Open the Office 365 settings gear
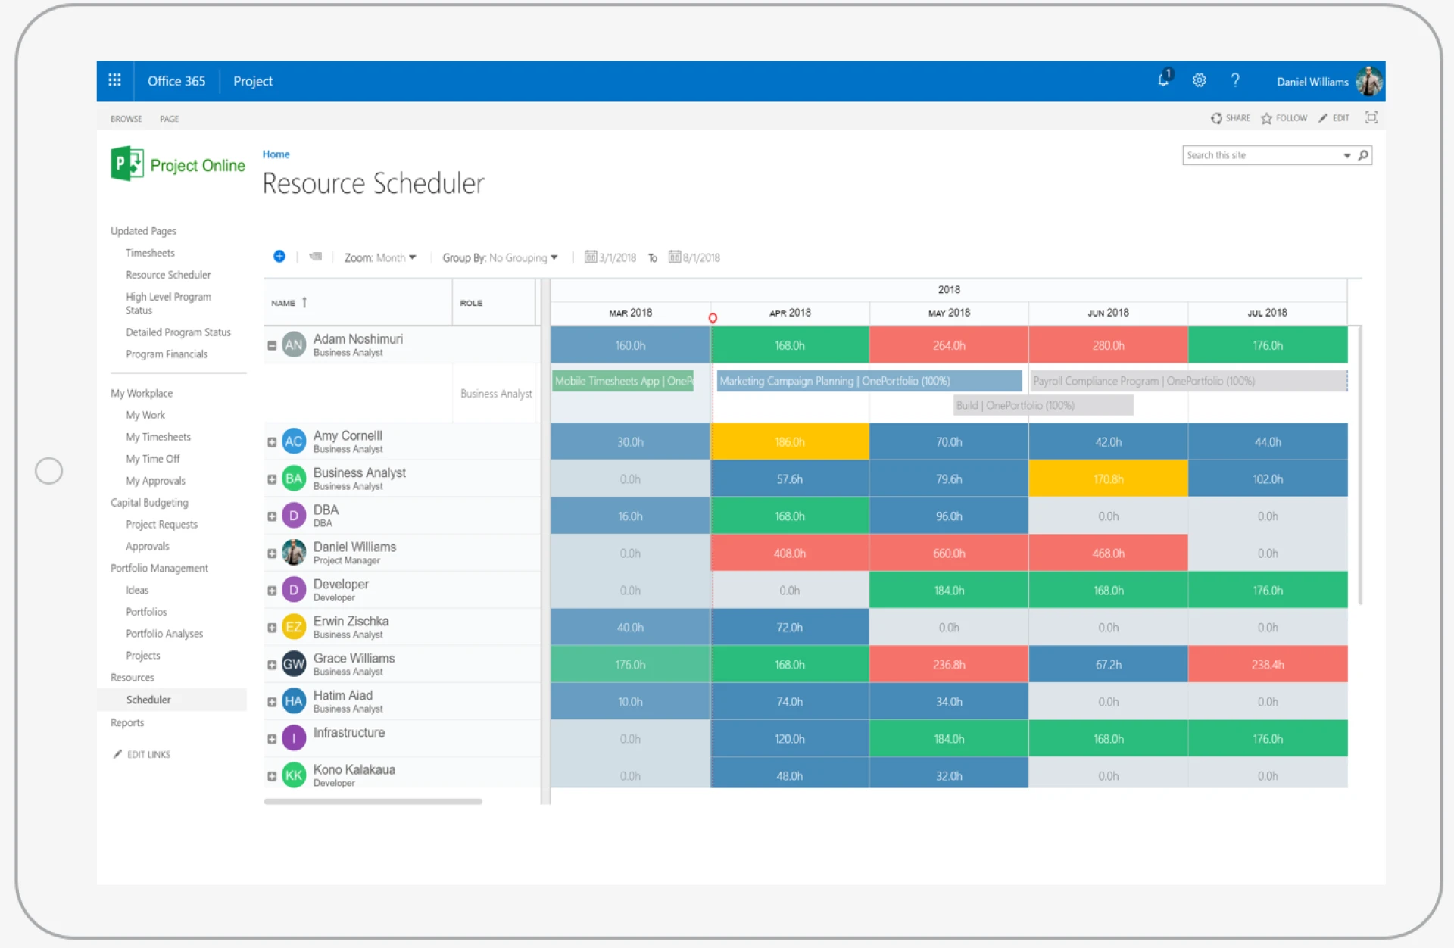Image resolution: width=1454 pixels, height=948 pixels. coord(1199,80)
